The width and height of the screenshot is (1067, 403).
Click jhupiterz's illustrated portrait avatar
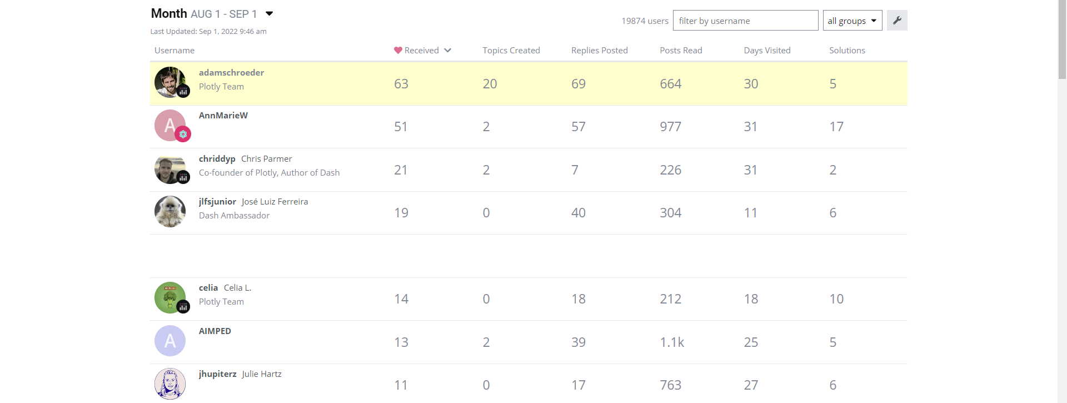[170, 384]
